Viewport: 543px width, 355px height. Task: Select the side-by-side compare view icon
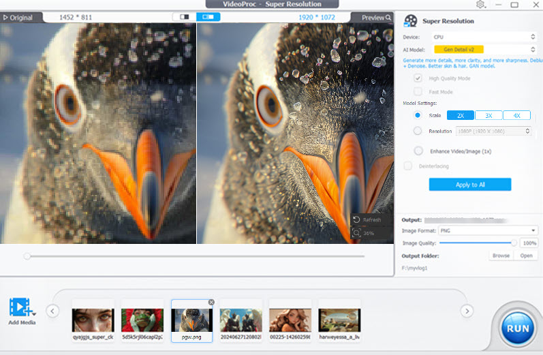coord(208,17)
